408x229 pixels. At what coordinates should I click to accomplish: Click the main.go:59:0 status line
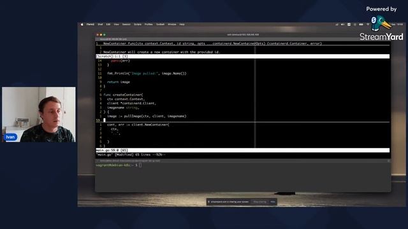[243, 150]
